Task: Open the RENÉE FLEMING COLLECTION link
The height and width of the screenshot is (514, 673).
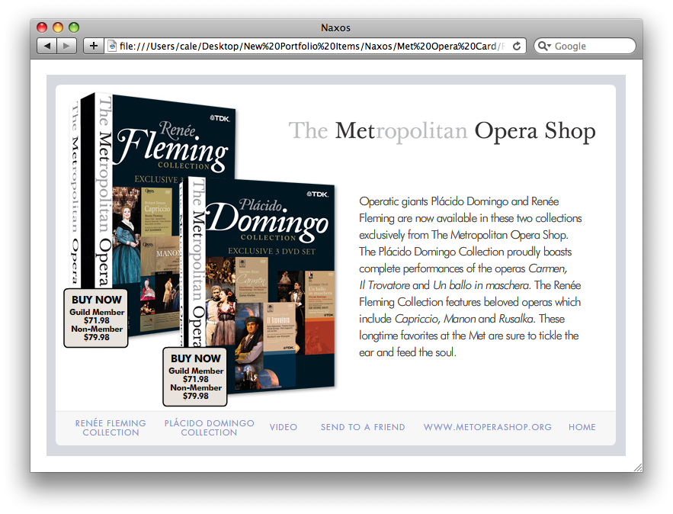Action: pos(111,428)
